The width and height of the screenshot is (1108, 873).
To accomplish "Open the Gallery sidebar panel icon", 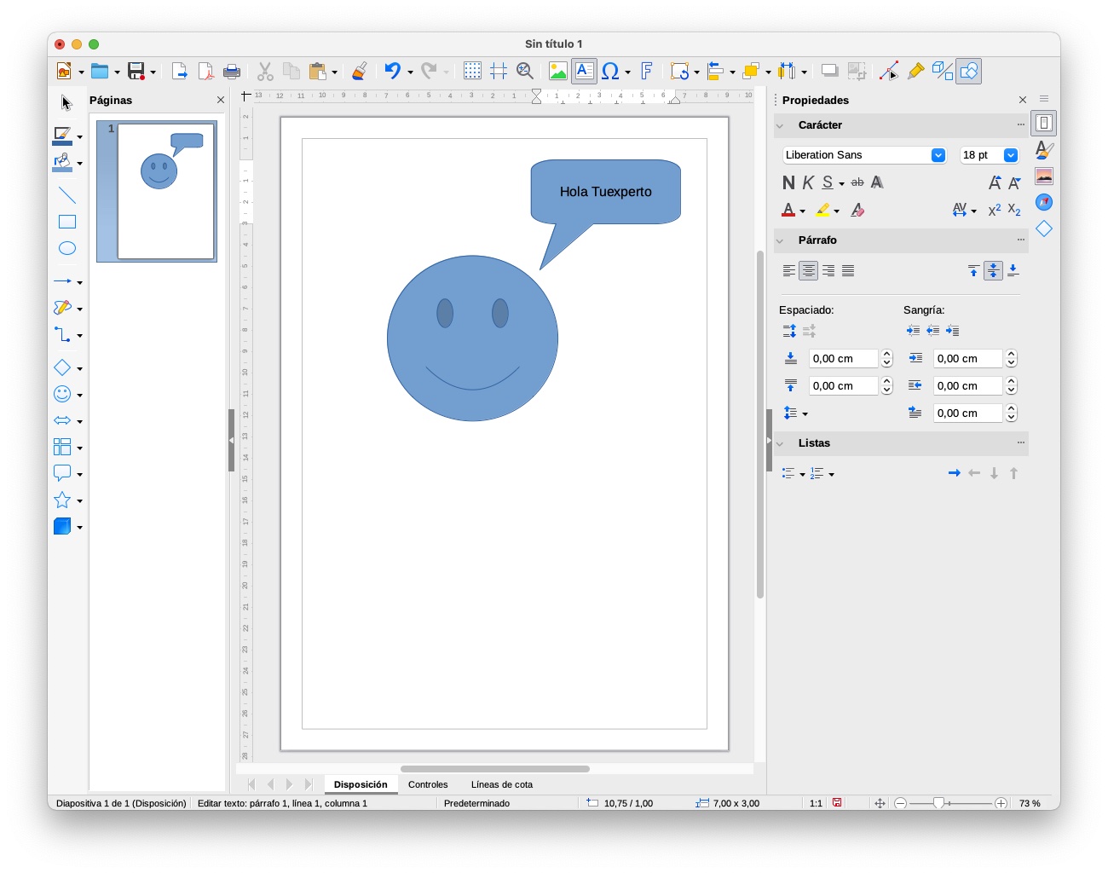I will click(1044, 176).
